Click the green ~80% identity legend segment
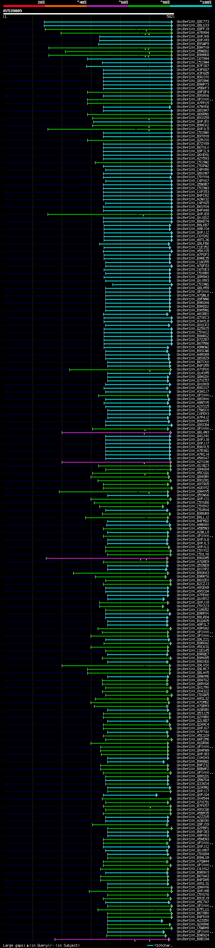Viewport: 215px width, 948px height. pyautogui.click(x=149, y=6)
